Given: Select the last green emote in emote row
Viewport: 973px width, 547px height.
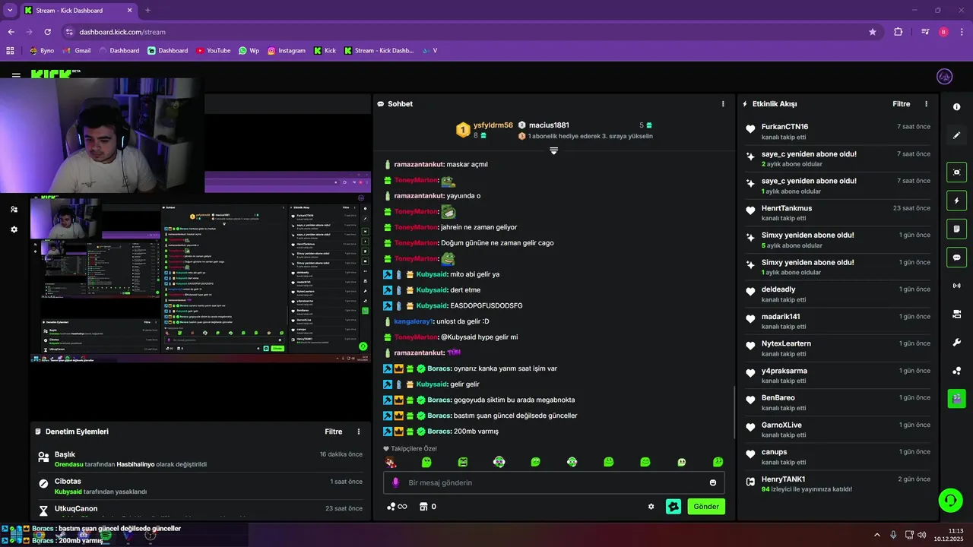Looking at the screenshot, I should (718, 462).
